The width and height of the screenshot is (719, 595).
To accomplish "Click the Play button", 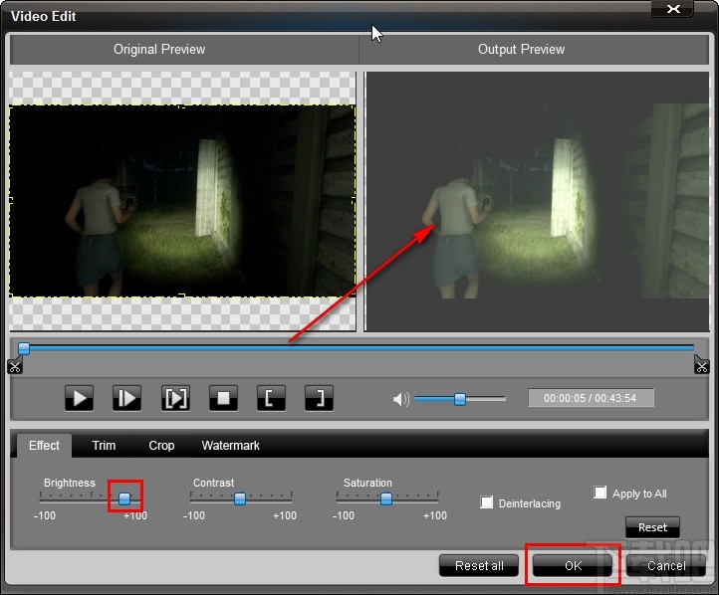I will coord(80,398).
